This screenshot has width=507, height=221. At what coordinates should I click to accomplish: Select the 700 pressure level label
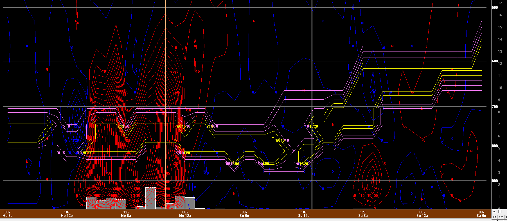pyautogui.click(x=495, y=107)
